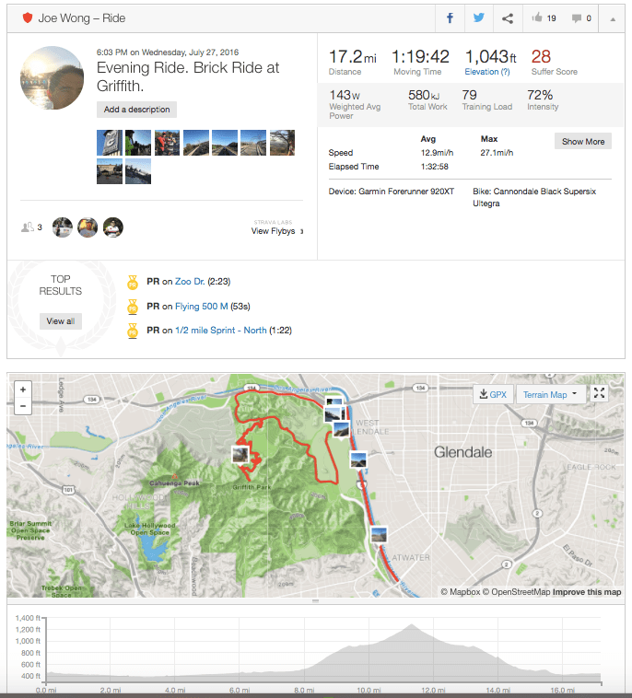The width and height of the screenshot is (632, 698).
Task: Zoom out on the map
Action: pyautogui.click(x=23, y=405)
